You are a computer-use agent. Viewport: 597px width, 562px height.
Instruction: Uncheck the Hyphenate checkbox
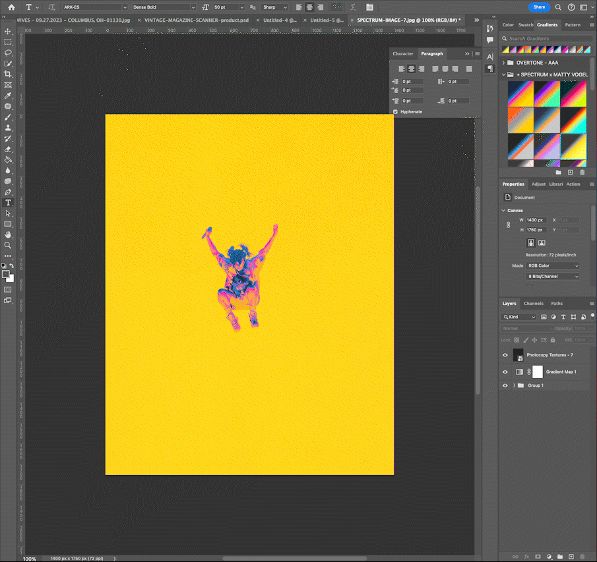pos(396,112)
